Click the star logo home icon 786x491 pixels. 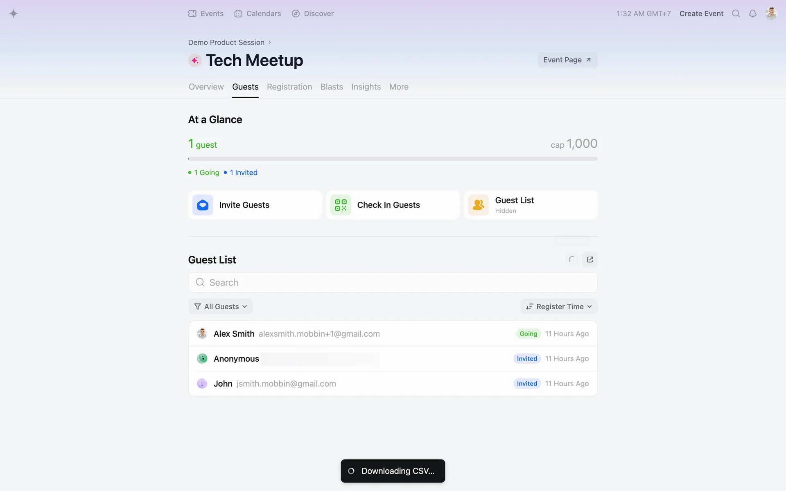pos(14,14)
